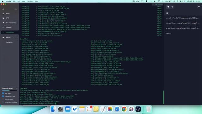
Task: Open the Edit menu
Action: click(19, 1)
